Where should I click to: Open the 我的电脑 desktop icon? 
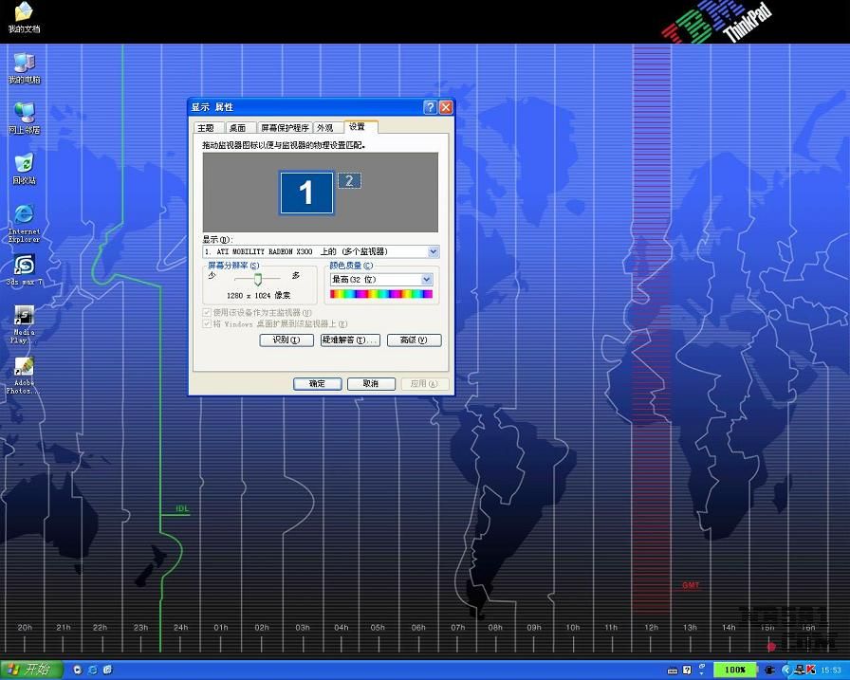[24, 64]
